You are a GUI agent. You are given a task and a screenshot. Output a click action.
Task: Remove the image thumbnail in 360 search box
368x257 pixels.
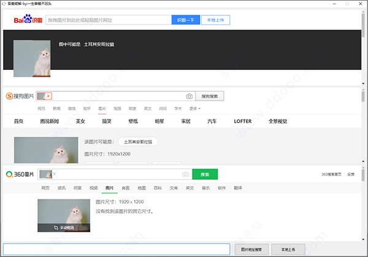[x=54, y=174]
